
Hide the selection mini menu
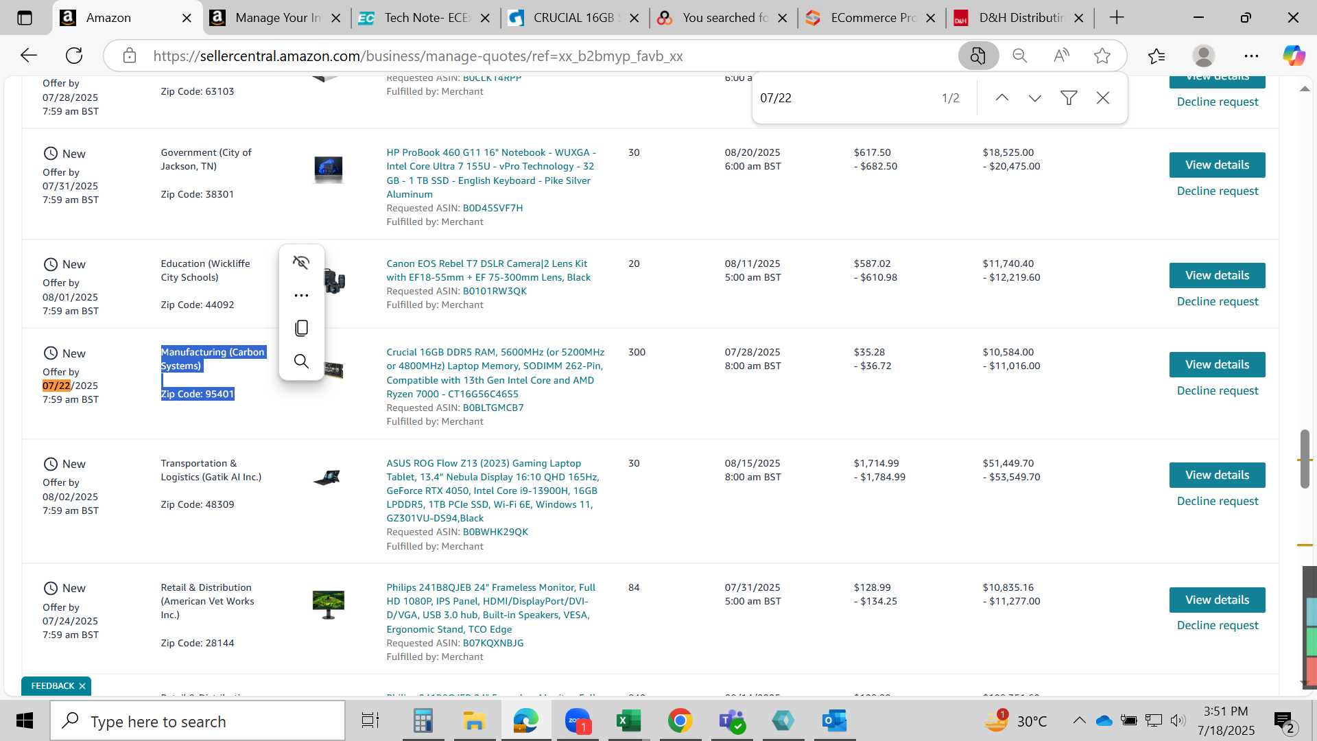(x=301, y=262)
